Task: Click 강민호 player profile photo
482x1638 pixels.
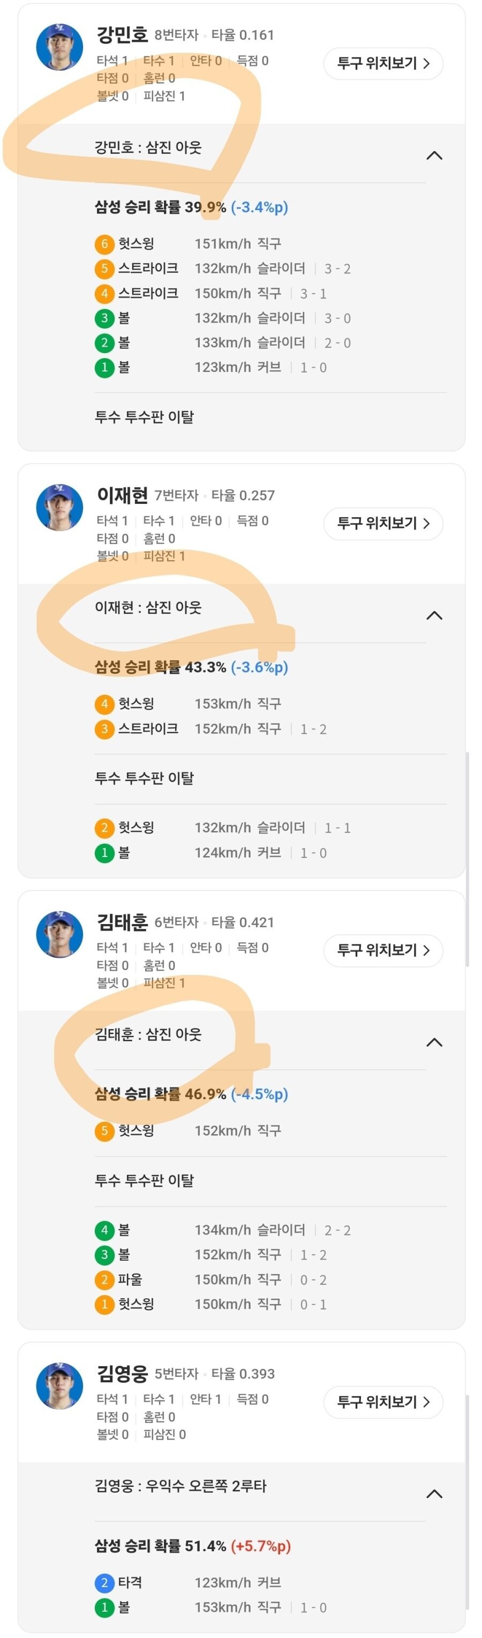Action: coord(59,47)
